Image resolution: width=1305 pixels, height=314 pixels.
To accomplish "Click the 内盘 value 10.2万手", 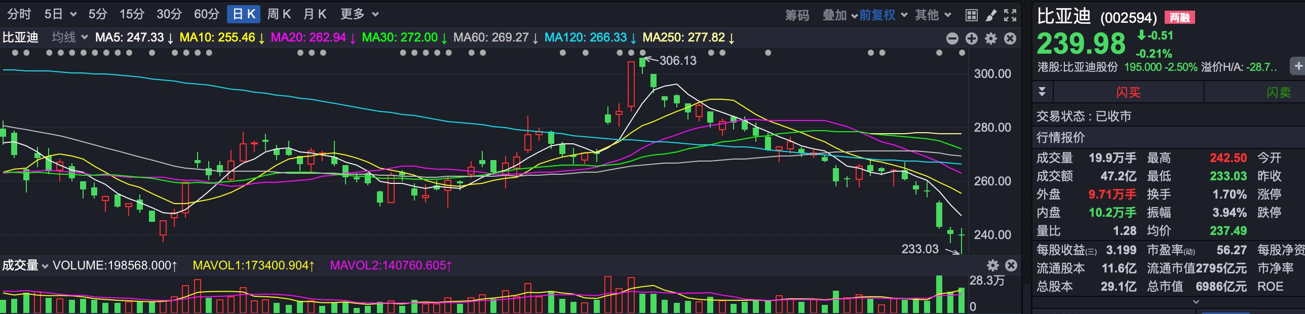I will pos(1112,213).
